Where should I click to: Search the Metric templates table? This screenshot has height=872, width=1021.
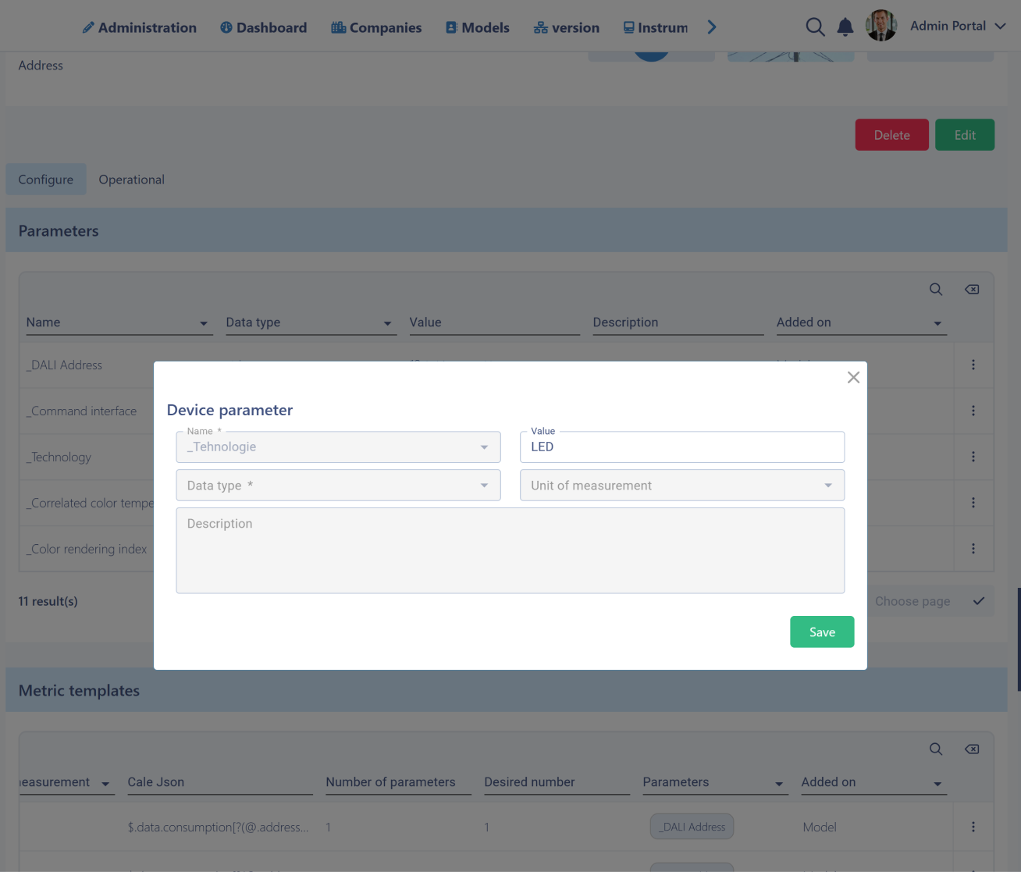point(936,749)
